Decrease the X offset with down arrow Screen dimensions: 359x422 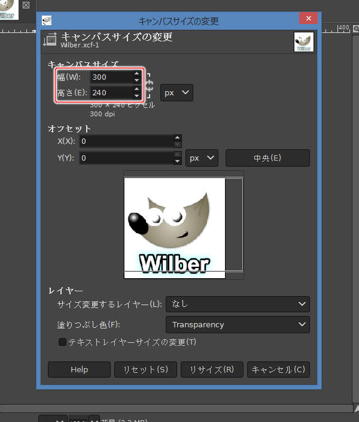pyautogui.click(x=177, y=144)
